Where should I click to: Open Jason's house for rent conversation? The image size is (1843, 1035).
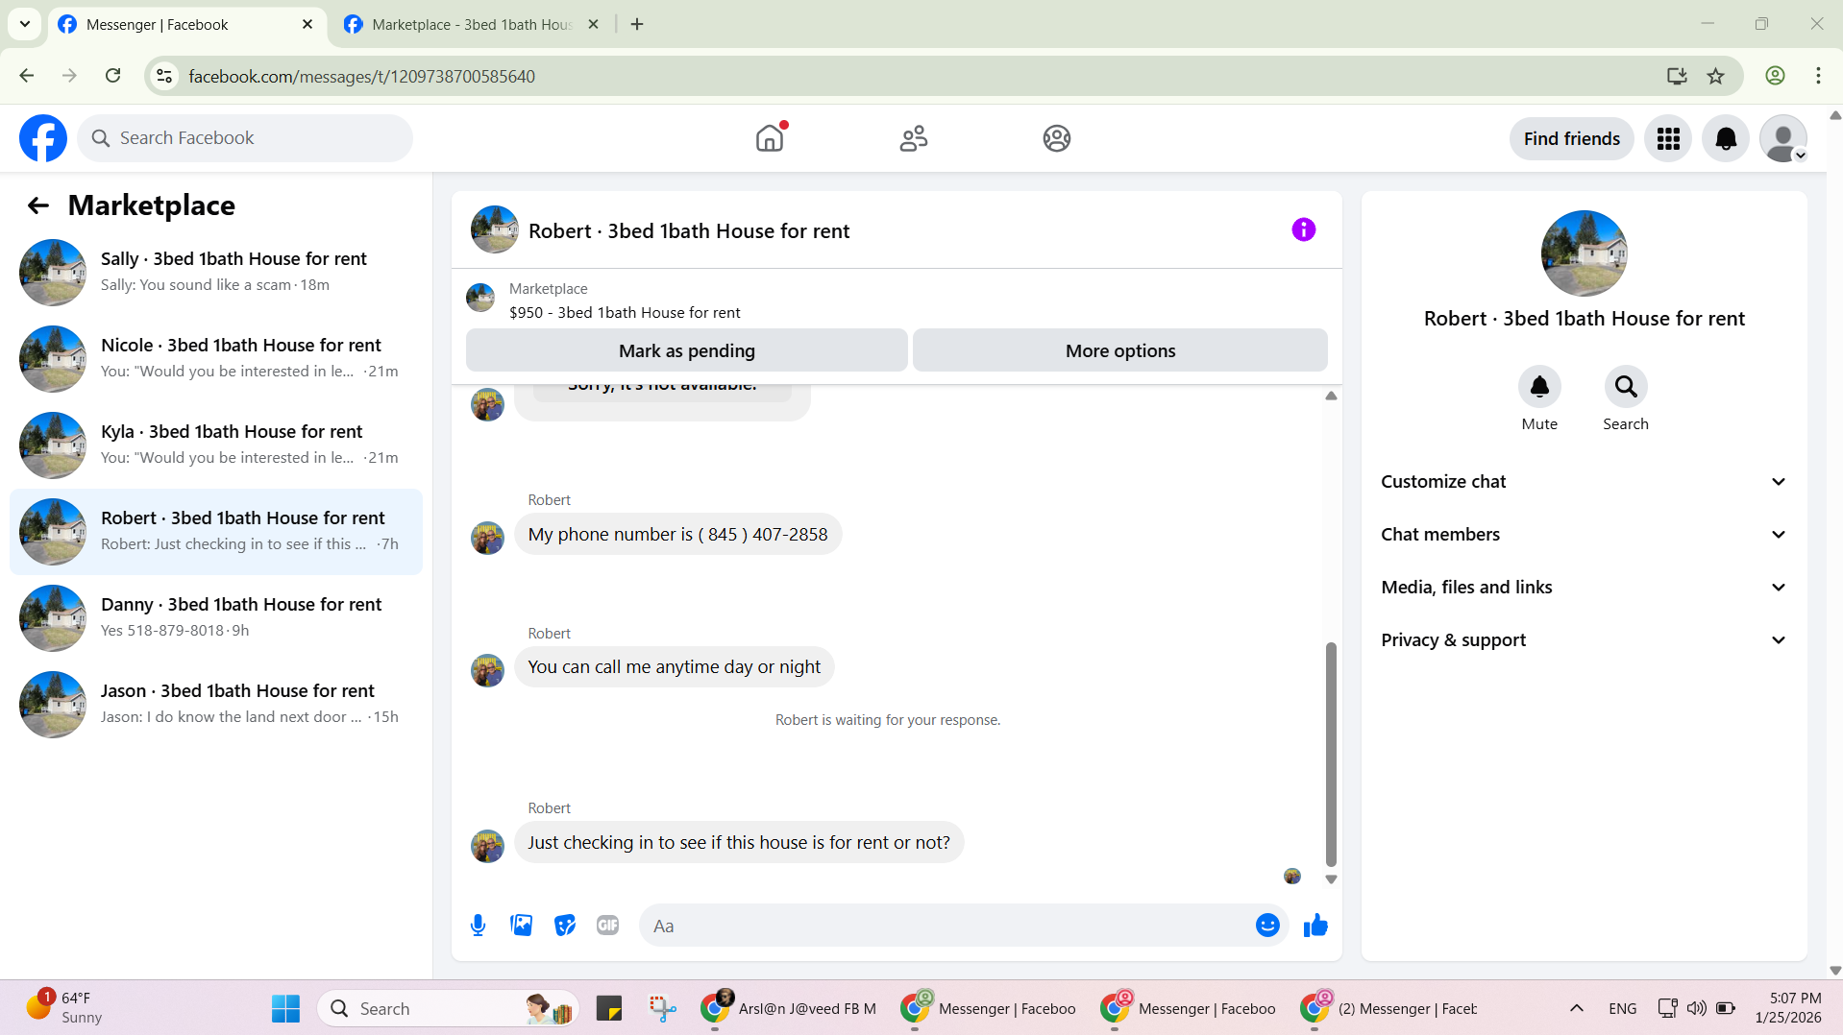[x=216, y=705]
